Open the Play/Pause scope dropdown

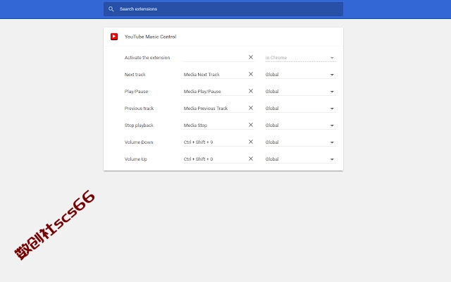(x=301, y=92)
